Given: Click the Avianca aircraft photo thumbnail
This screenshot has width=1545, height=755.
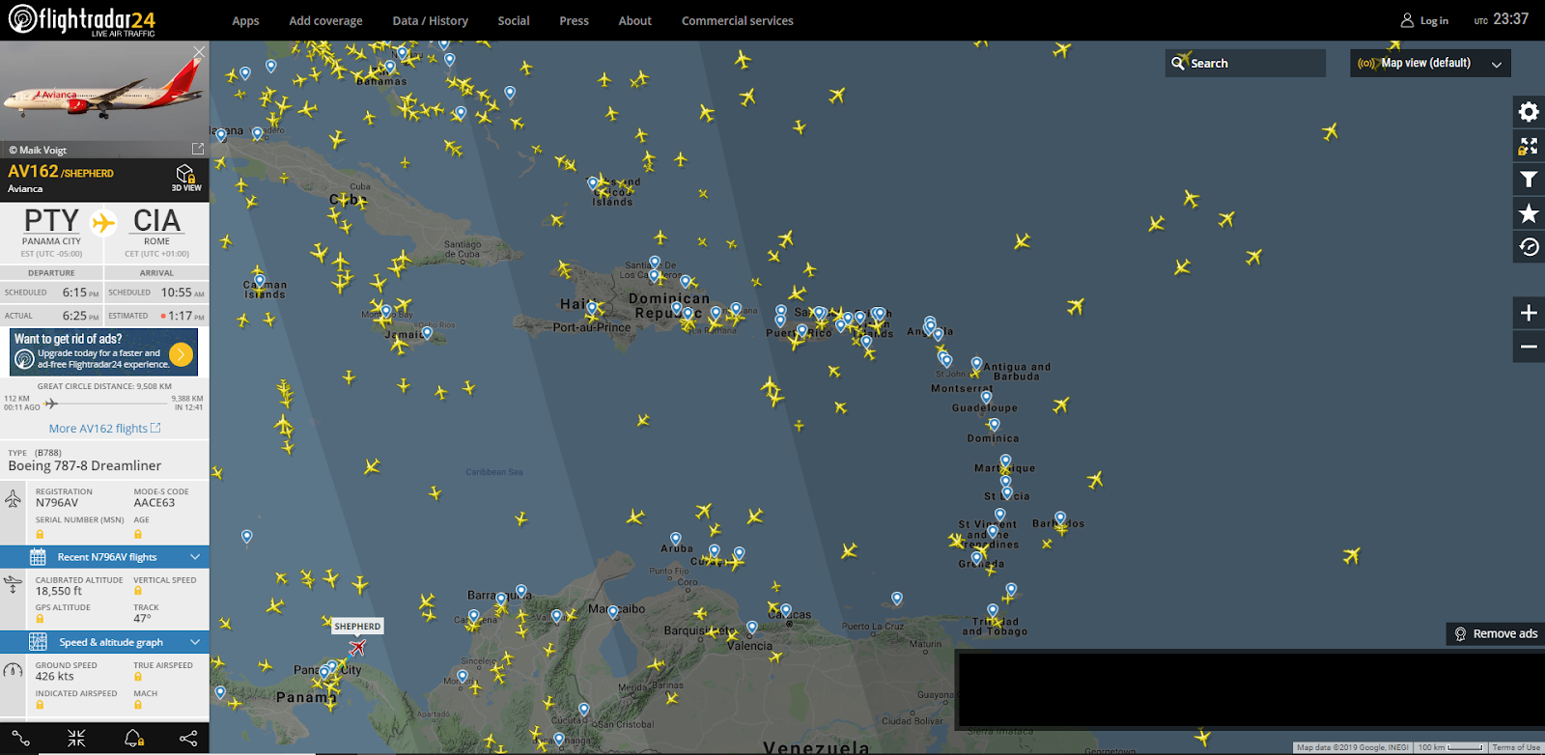Looking at the screenshot, I should click(x=104, y=92).
